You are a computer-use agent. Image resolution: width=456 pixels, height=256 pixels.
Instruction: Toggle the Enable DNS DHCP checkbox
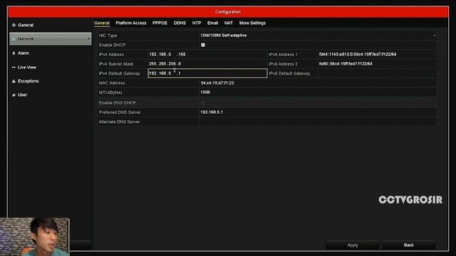coord(203,102)
